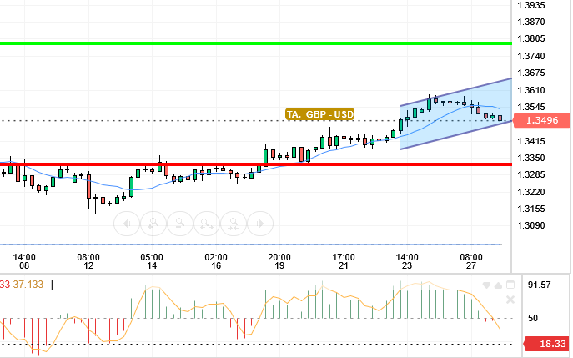Click the 18.33 indicator value tag
The width and height of the screenshot is (573, 358).
coord(547,344)
